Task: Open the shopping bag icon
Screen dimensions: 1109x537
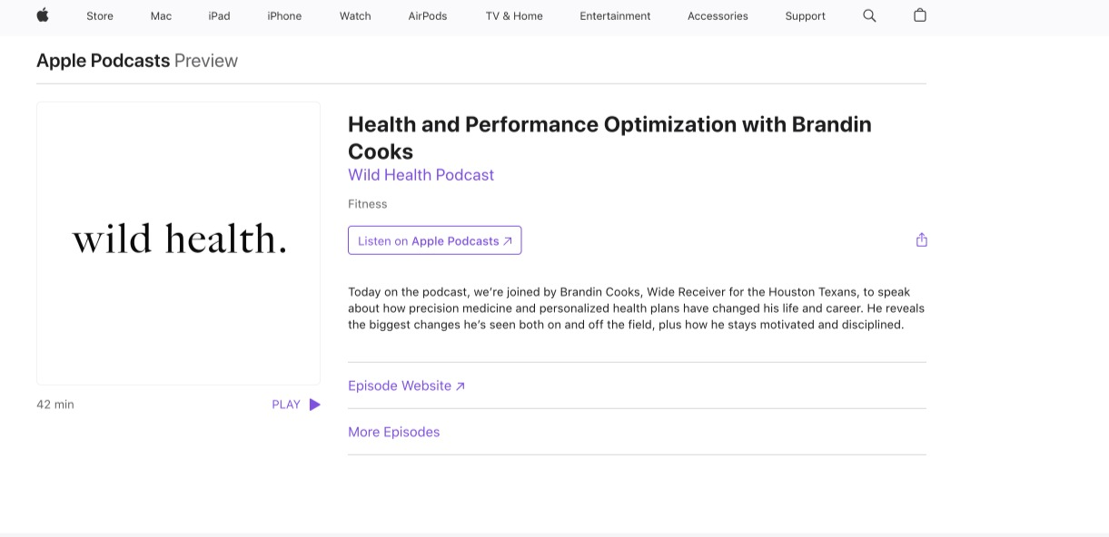Action: [x=919, y=15]
